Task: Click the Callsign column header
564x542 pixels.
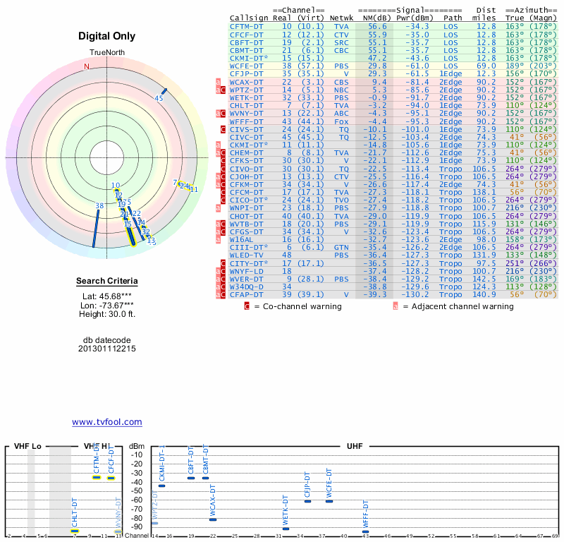Action: tap(249, 18)
